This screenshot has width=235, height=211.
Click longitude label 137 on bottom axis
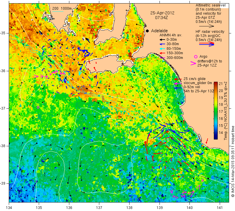(x=99, y=208)
